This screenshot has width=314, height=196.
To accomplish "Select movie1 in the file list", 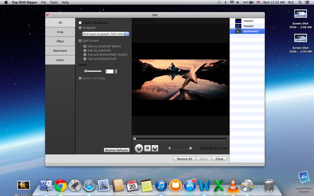I will (x=247, y=21).
